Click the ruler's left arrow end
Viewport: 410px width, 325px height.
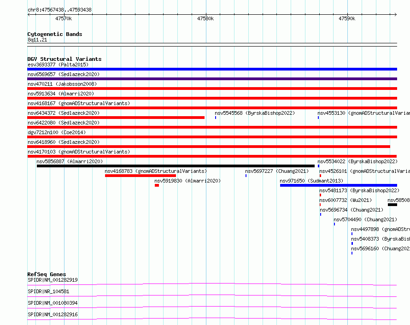(29, 14)
